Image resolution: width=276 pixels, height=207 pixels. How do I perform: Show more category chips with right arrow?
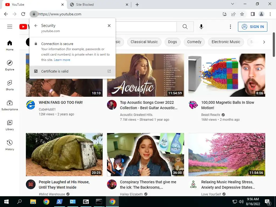pyautogui.click(x=264, y=42)
